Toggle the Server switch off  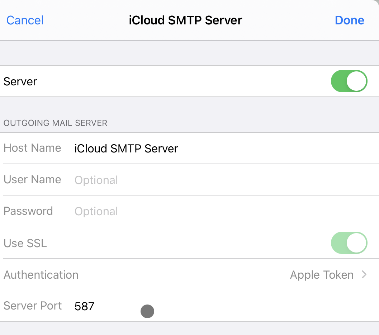pos(349,81)
